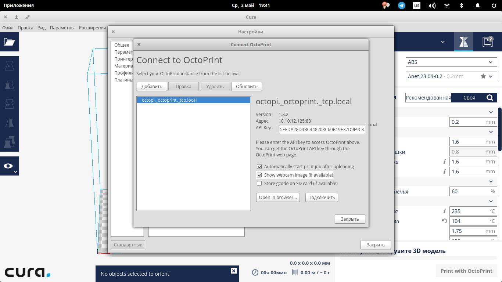The image size is (502, 282).
Task: Disable automatically start print job after uploading
Action: pyautogui.click(x=259, y=166)
